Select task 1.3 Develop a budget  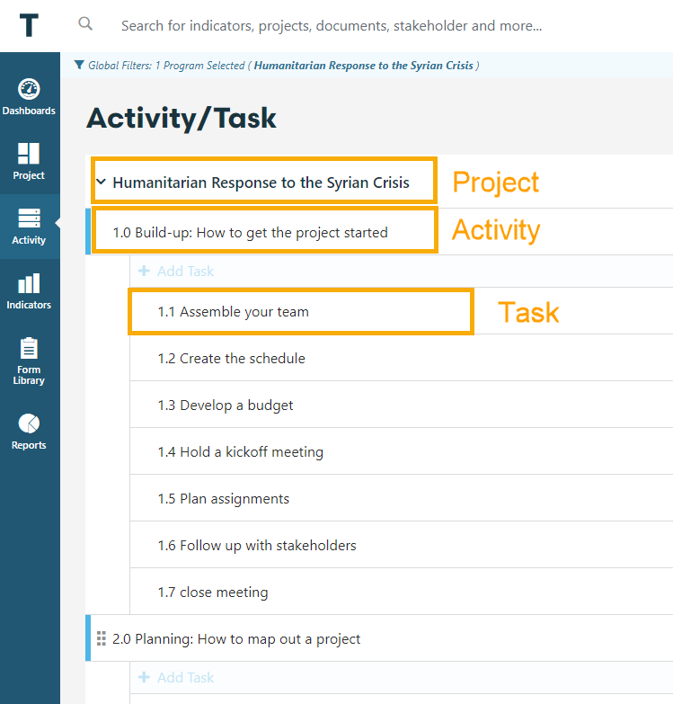pyautogui.click(x=226, y=405)
